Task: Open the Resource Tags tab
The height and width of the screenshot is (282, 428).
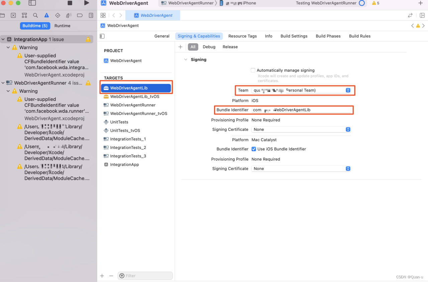Action: pos(242,36)
